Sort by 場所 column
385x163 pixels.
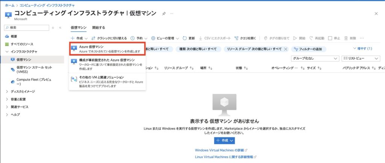(206, 68)
